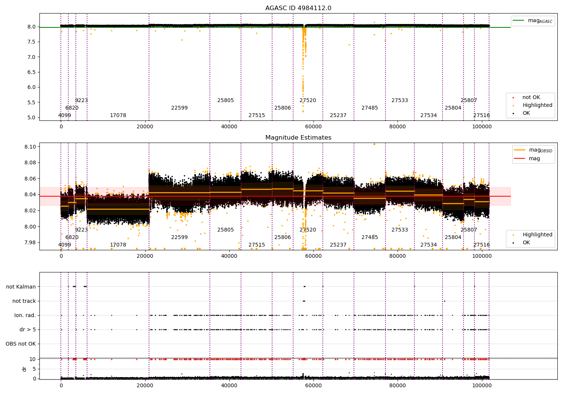Click obsid label 9223 in AGASC plot

coord(81,101)
